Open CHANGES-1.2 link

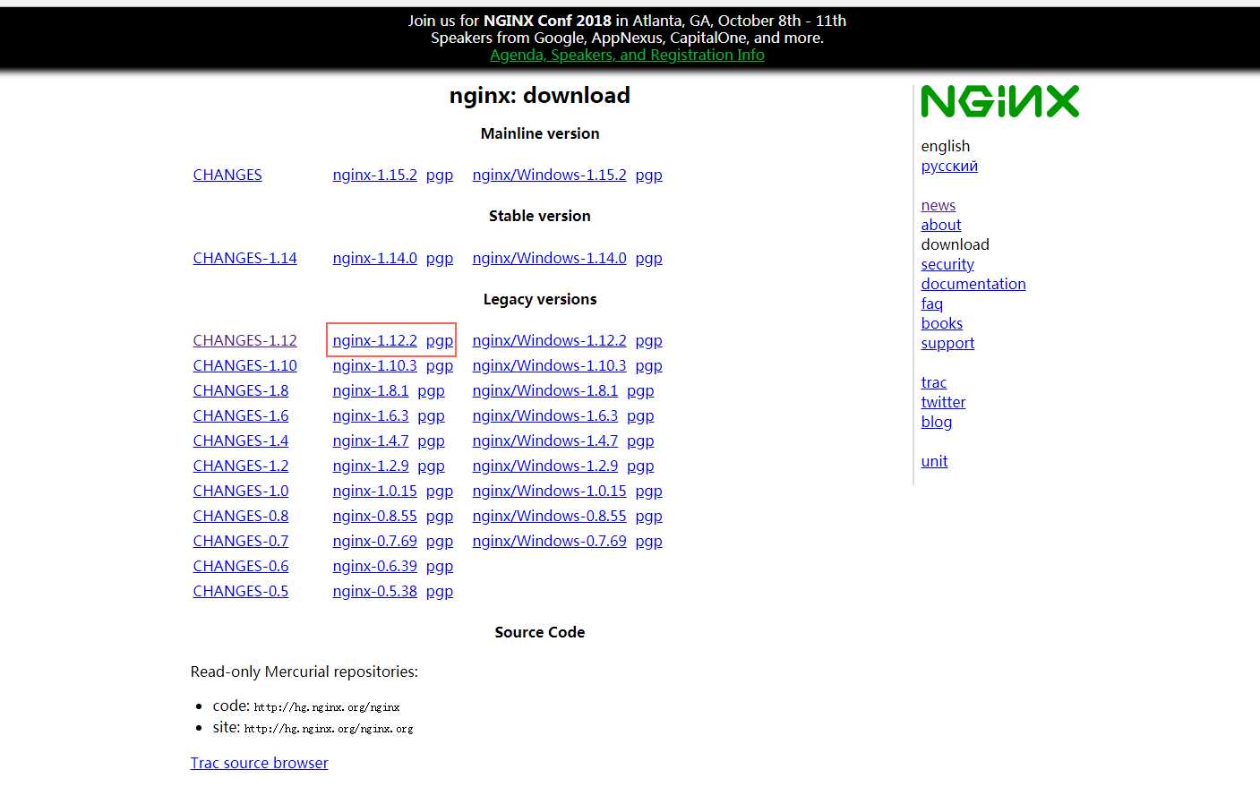[240, 466]
